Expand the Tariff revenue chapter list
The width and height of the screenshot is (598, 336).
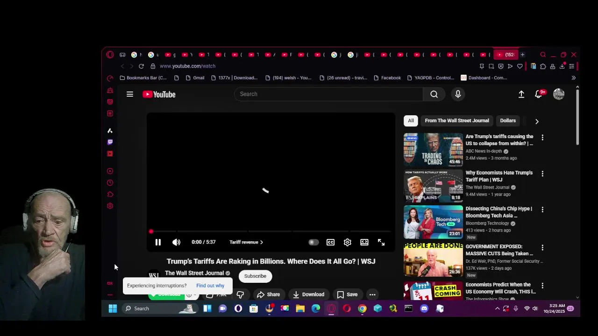click(246, 242)
